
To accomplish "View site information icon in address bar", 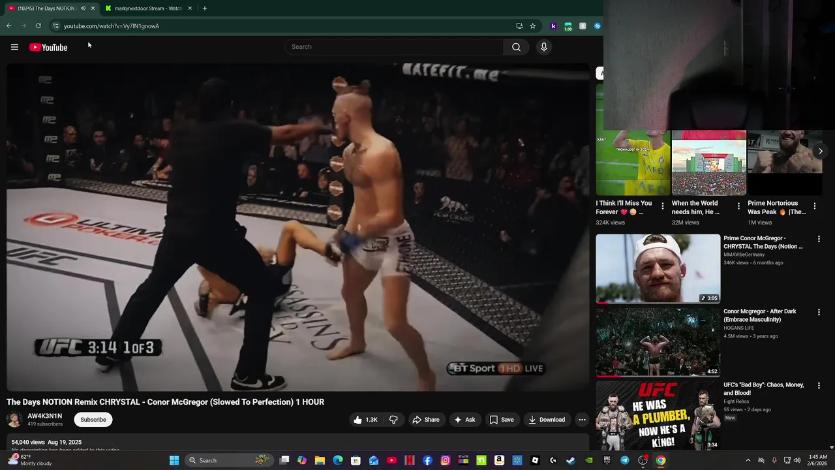I will tap(55, 26).
